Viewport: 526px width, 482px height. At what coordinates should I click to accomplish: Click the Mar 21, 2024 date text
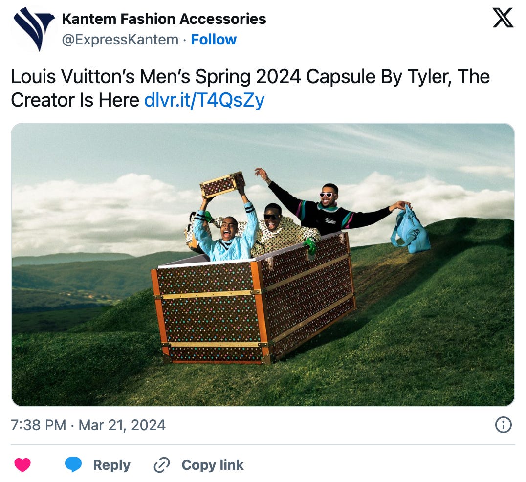[122, 425]
